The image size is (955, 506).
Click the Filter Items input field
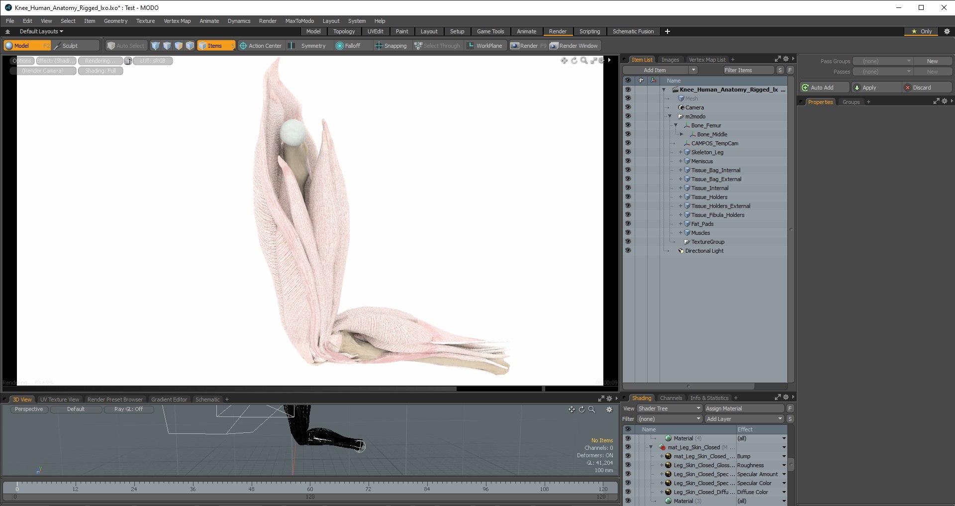(x=749, y=70)
